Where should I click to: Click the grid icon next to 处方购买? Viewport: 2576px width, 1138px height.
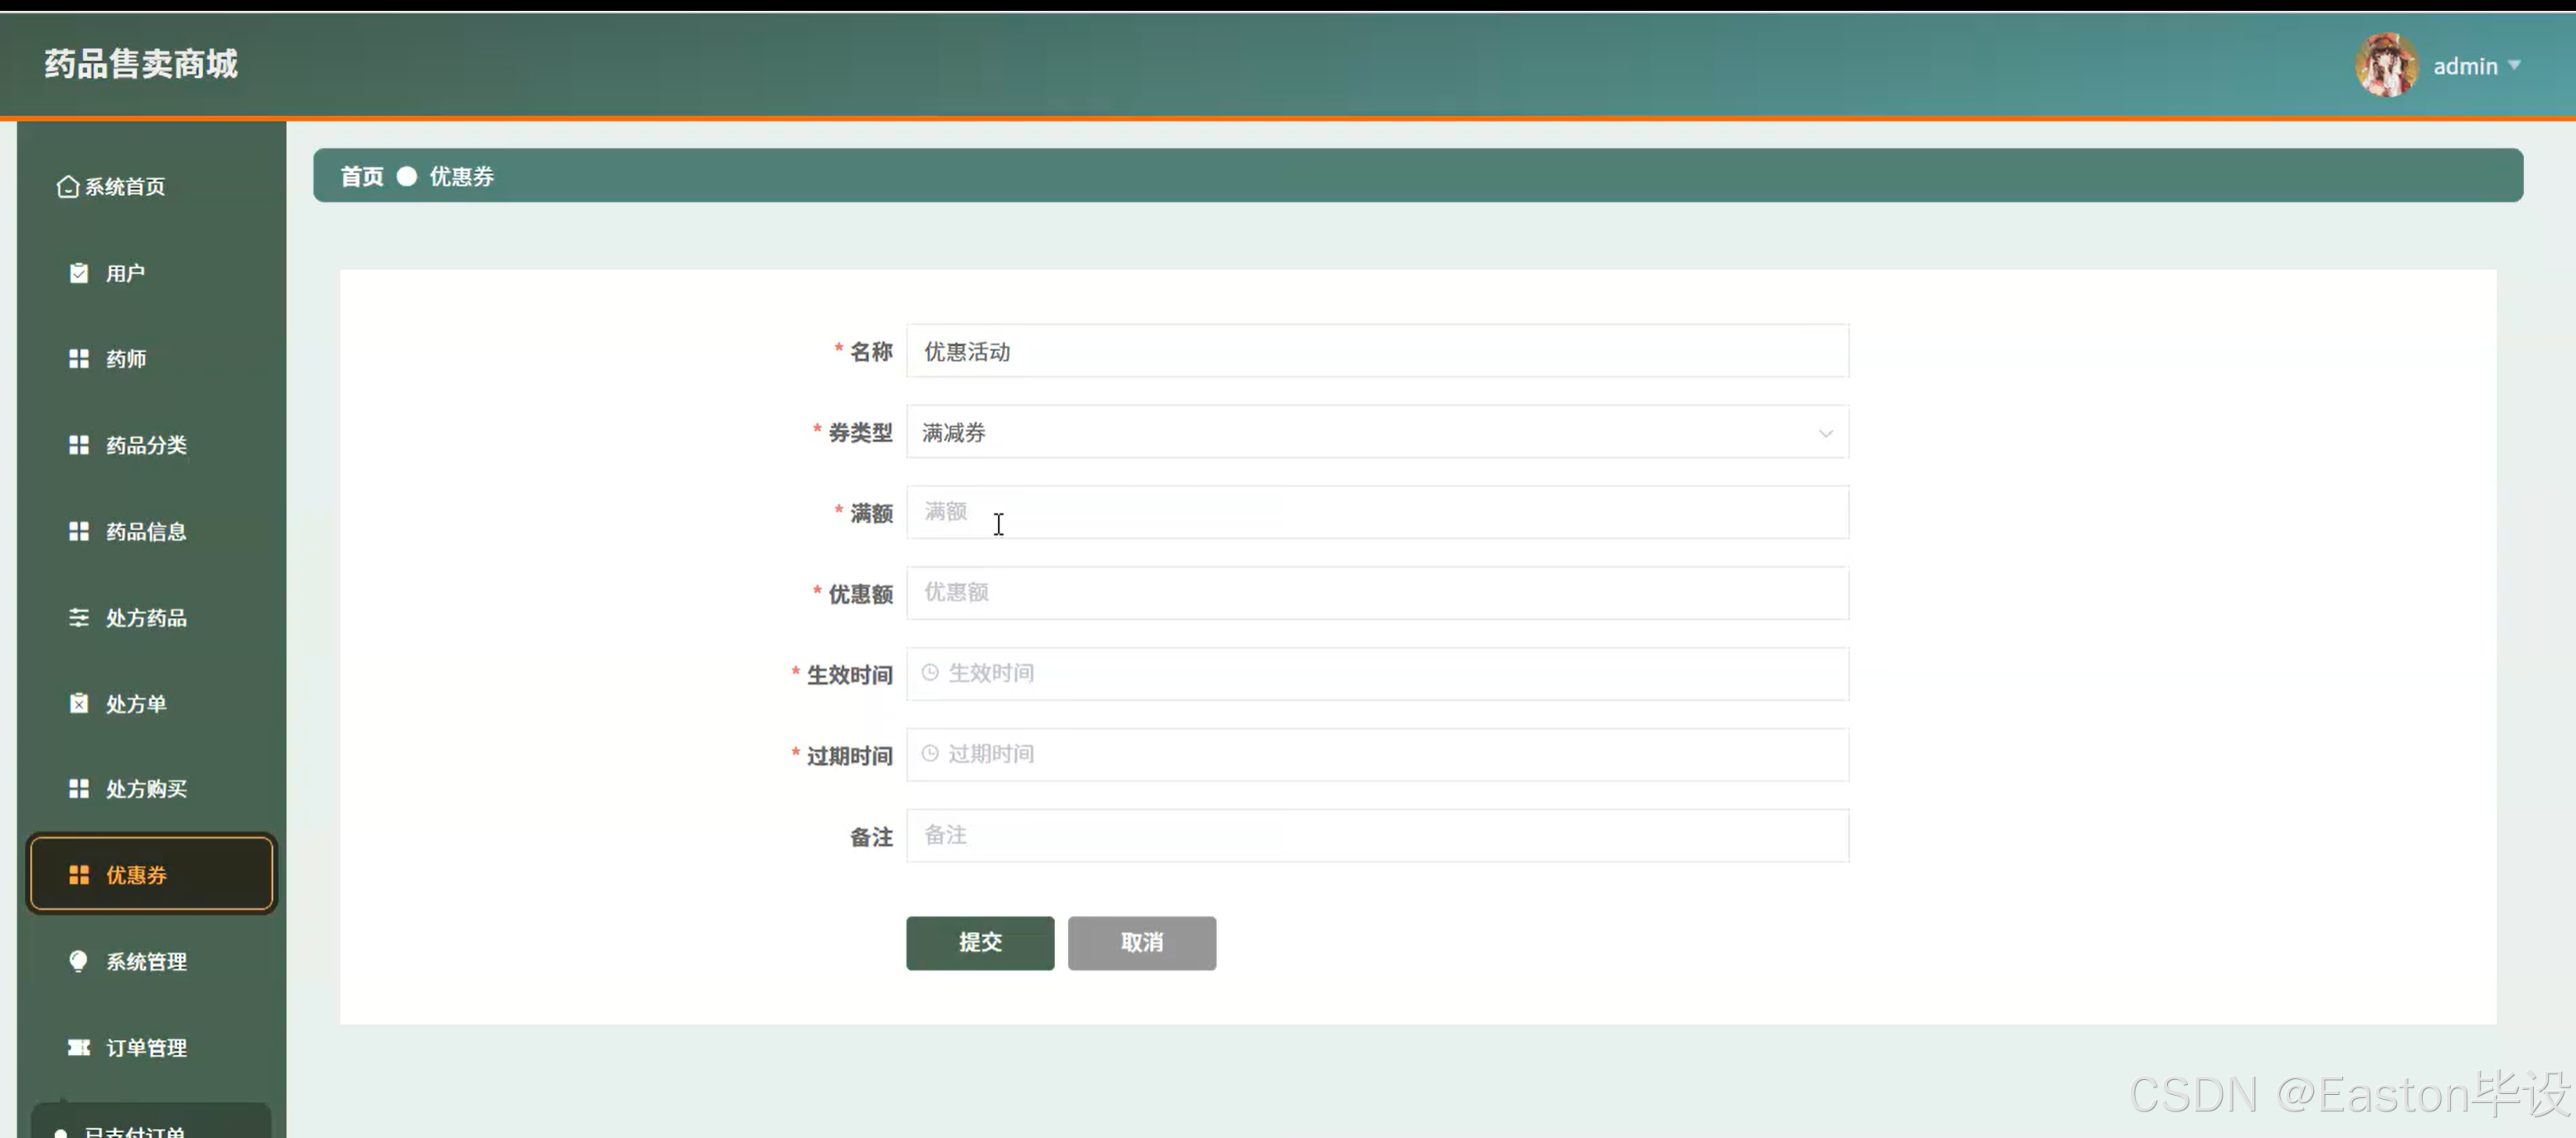[x=78, y=789]
